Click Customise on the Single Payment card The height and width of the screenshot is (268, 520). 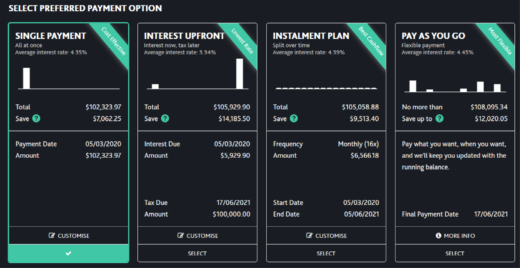click(69, 236)
